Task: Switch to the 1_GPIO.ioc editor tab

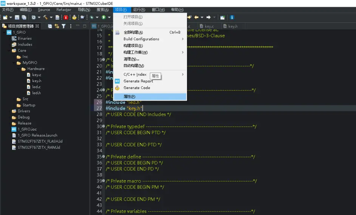Action: click(x=102, y=26)
